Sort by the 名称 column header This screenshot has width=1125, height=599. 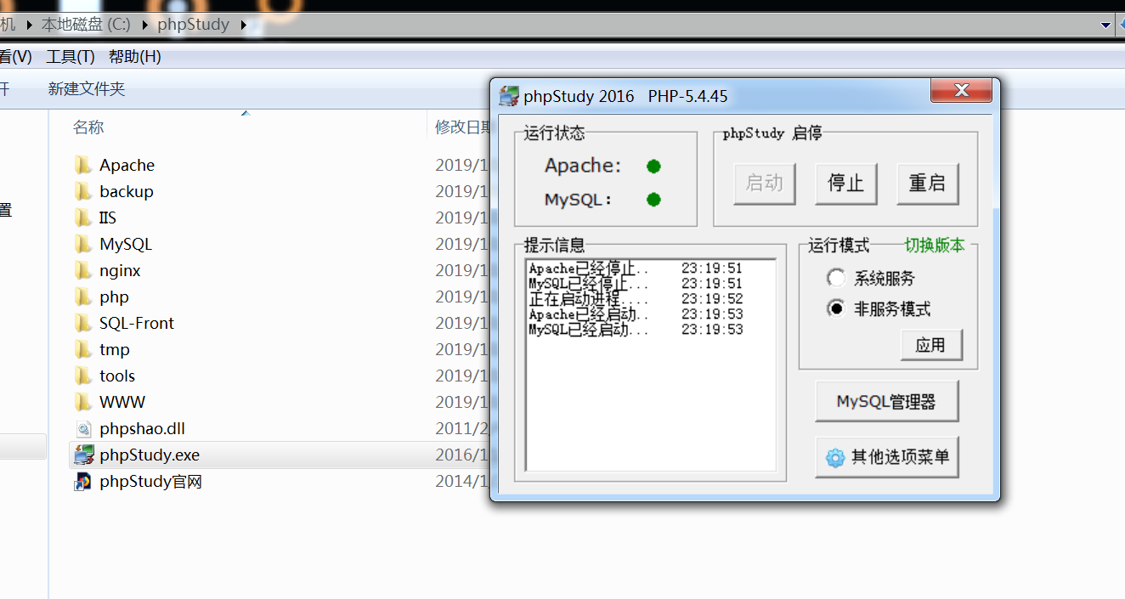[88, 127]
